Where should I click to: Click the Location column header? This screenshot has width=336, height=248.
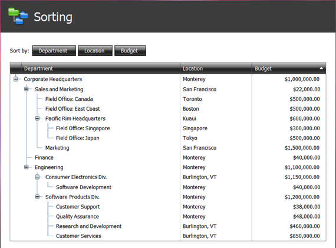click(216, 68)
